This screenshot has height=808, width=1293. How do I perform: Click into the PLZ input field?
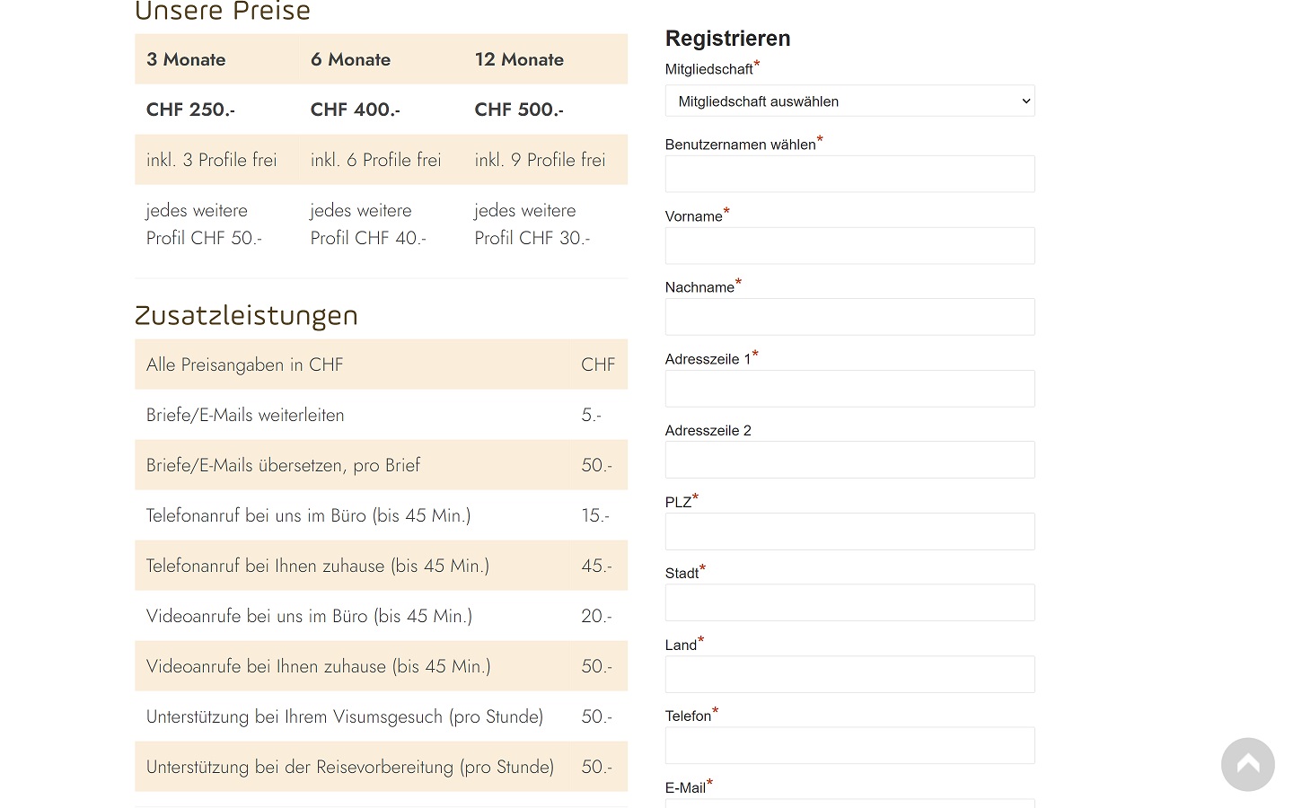tap(849, 531)
